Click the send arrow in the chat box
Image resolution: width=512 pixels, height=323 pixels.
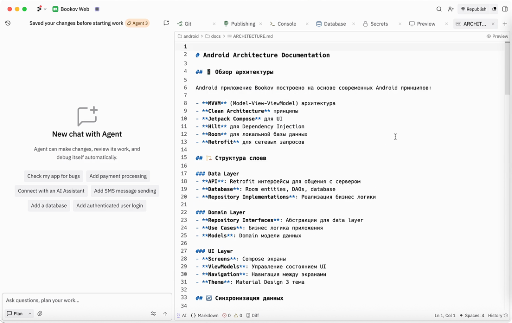click(x=165, y=314)
